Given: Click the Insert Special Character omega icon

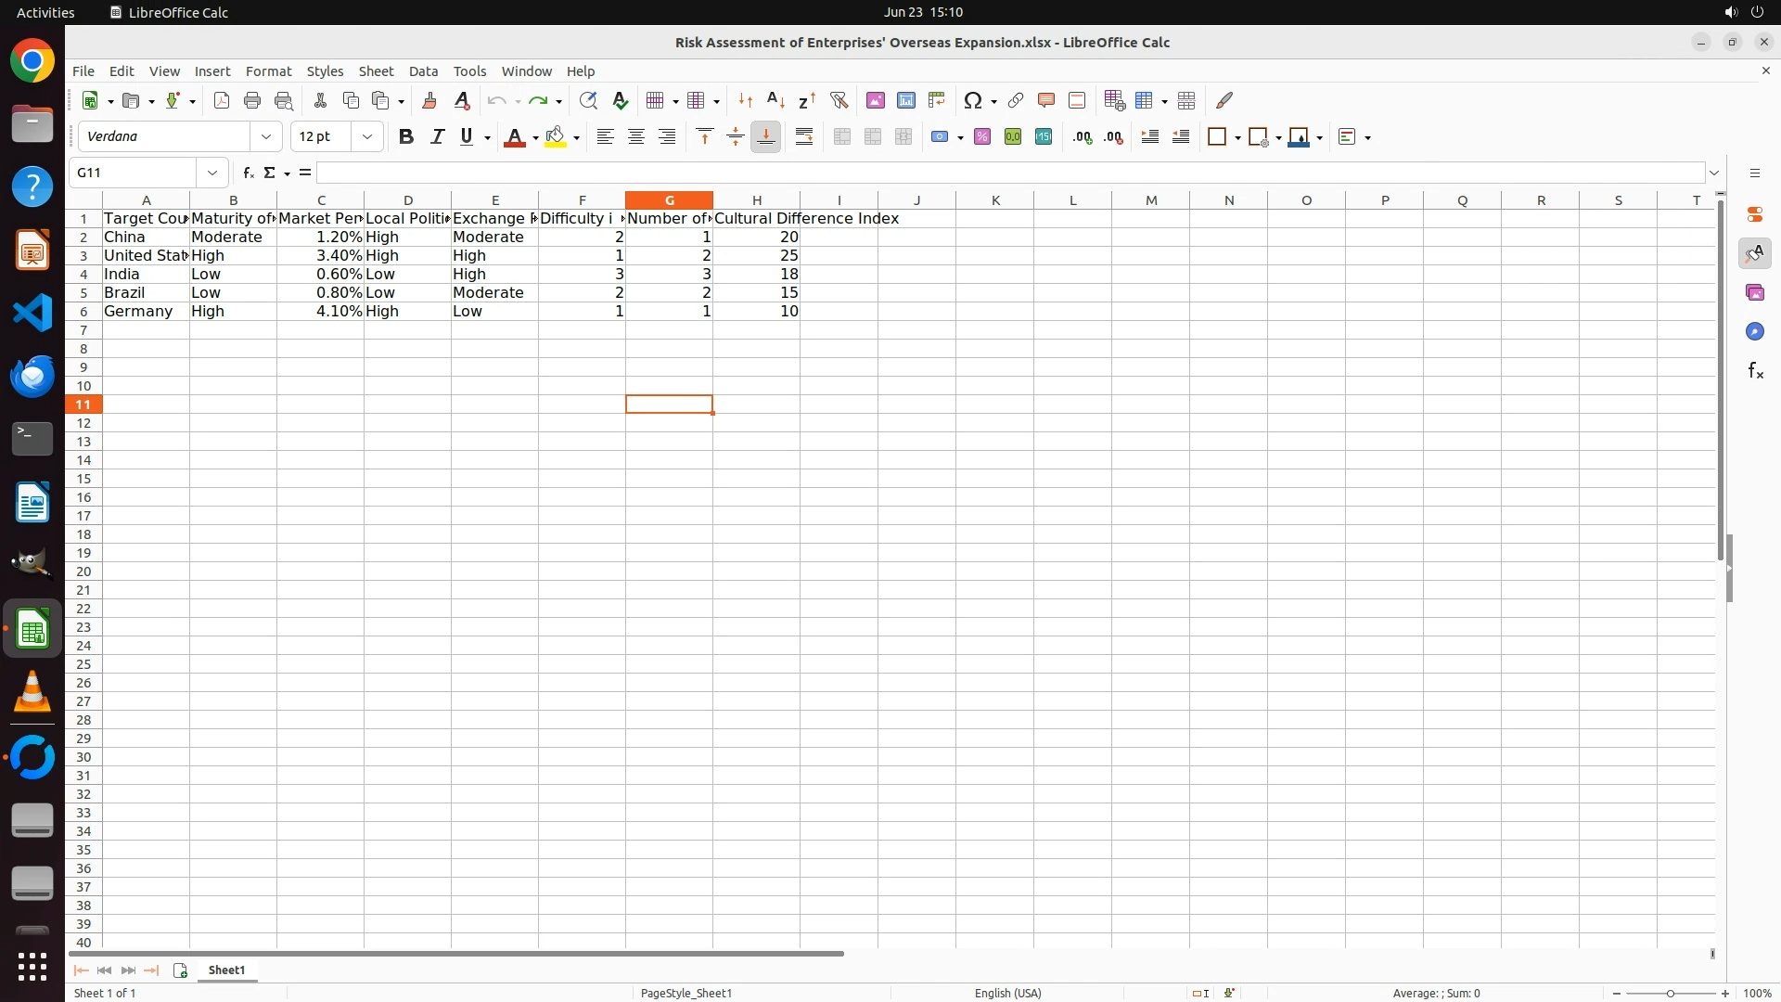Looking at the screenshot, I should click(x=972, y=100).
